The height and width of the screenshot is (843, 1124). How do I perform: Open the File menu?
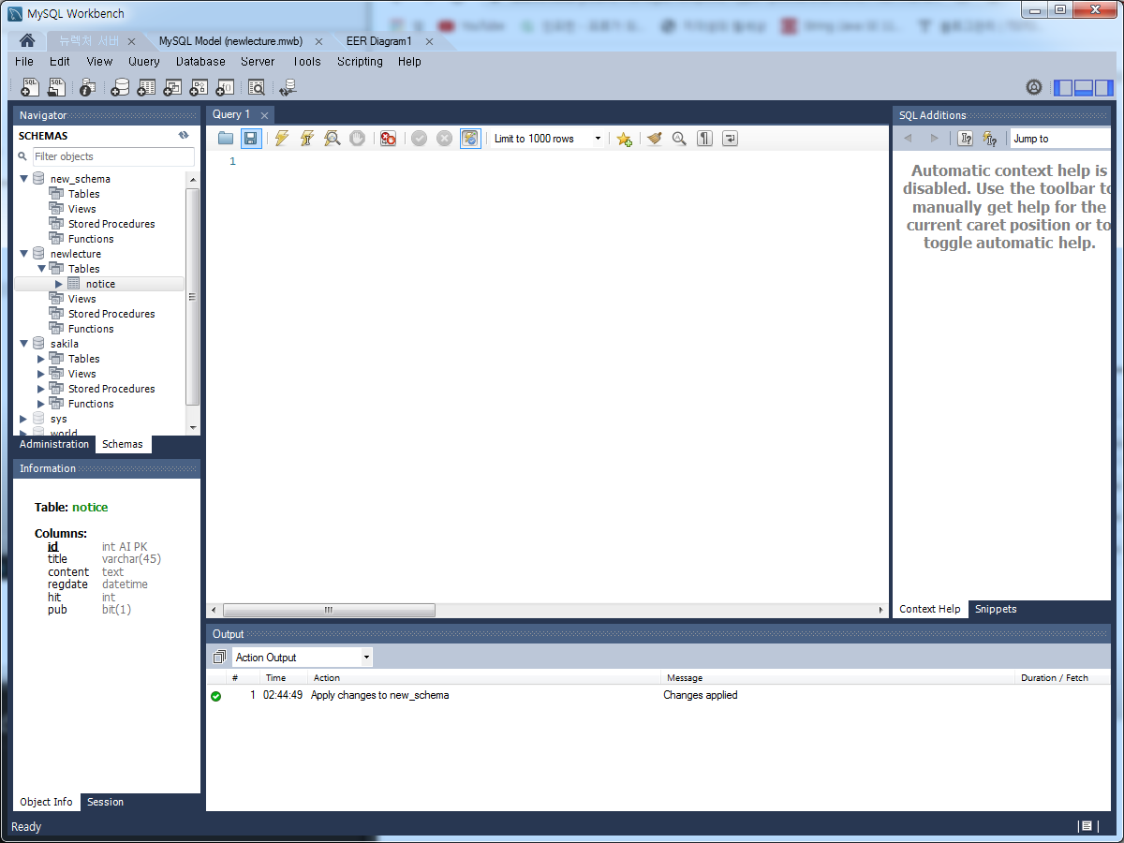[24, 62]
